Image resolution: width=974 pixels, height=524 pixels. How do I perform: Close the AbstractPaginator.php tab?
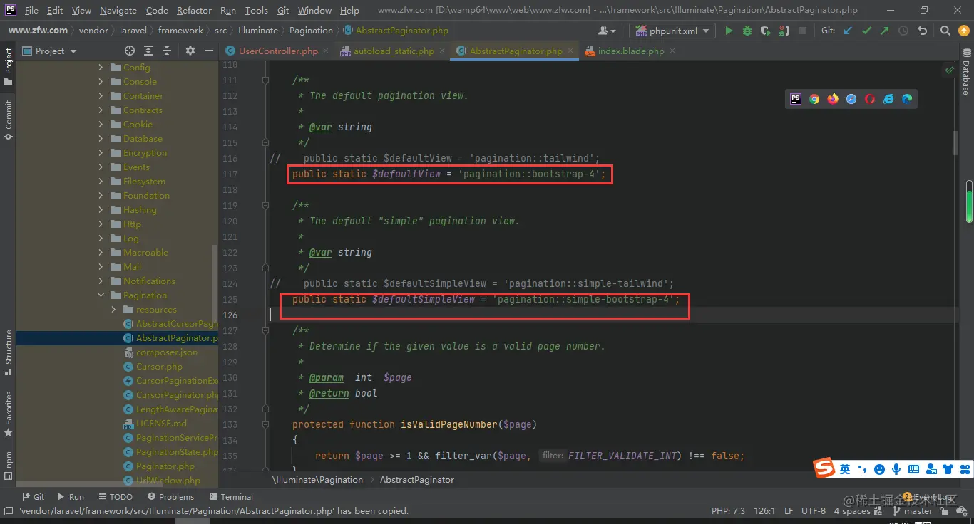[570, 51]
